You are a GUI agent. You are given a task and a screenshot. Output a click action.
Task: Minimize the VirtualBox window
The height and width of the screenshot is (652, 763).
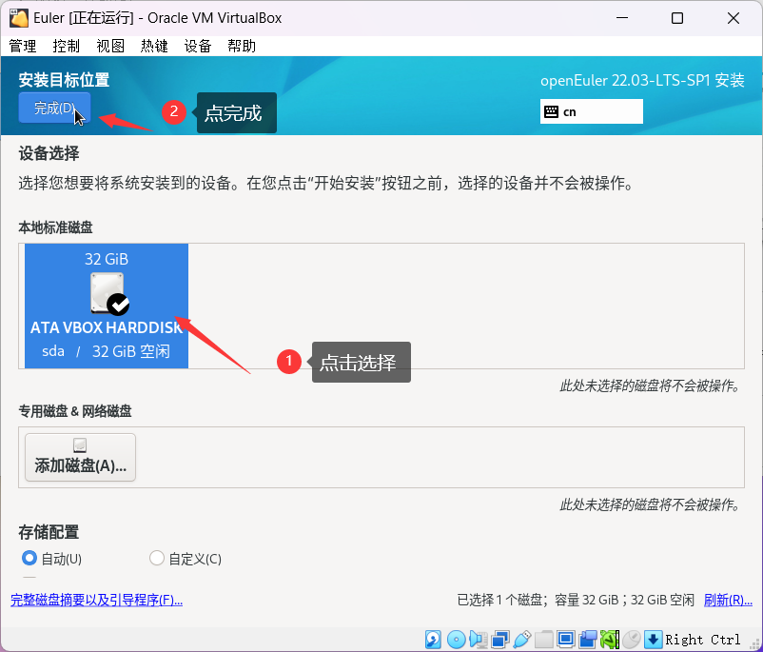coord(622,18)
